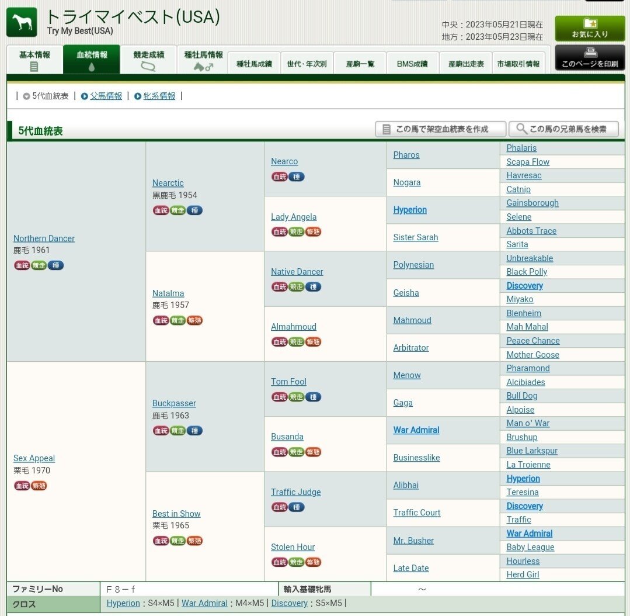The width and height of the screenshot is (630, 616).
Task: Click Best in Show's 繁殖 badge
Action: pyautogui.click(x=194, y=541)
